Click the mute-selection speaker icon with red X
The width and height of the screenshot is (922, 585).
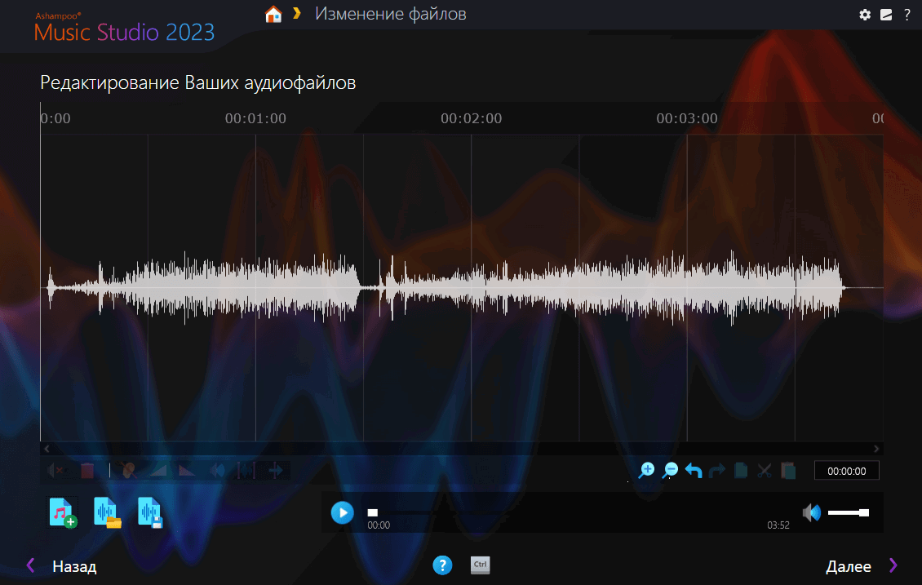pos(56,470)
